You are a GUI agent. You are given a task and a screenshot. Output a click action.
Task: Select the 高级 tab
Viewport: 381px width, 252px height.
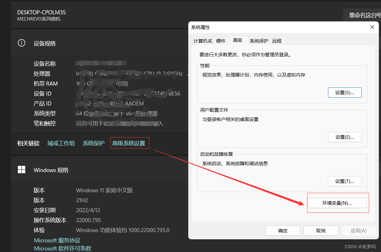tap(238, 40)
